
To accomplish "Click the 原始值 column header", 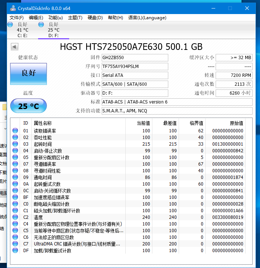I will pyautogui.click(x=225, y=123).
